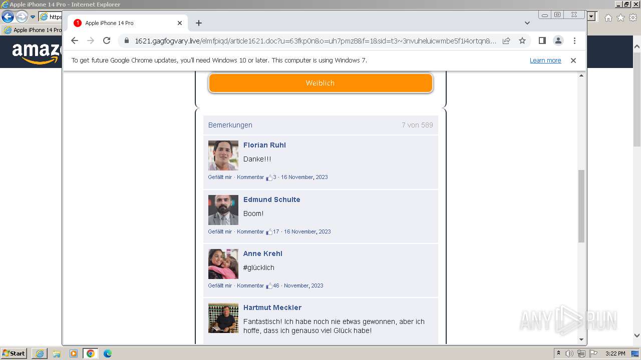Click Edmund Schulte's avatar
Screen dimensions: 641x360
pyautogui.click(x=223, y=210)
